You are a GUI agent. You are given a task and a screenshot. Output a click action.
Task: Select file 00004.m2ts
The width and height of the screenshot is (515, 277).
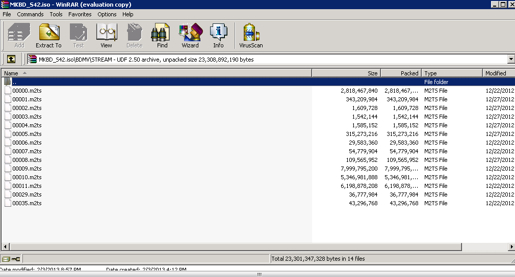[27, 125]
